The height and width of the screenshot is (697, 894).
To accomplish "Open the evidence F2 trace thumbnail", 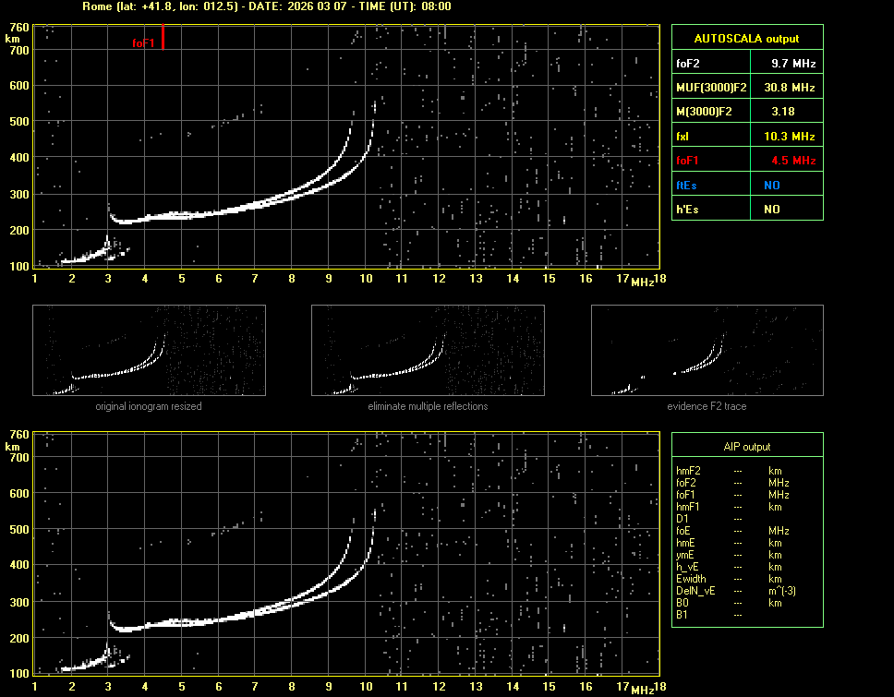I will [x=707, y=350].
